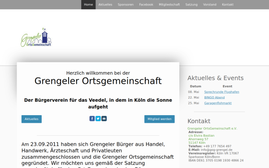Click the 51147 Köln postal line
The width and height of the screenshot is (269, 168).
pos(197,143)
